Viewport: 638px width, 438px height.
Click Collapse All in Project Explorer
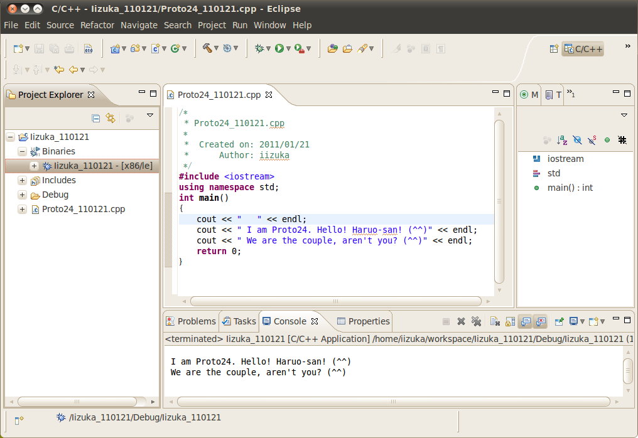pos(96,119)
